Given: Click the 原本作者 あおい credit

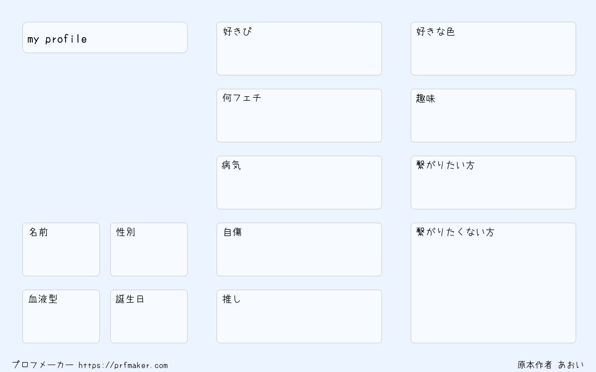Looking at the screenshot, I should point(551,365).
